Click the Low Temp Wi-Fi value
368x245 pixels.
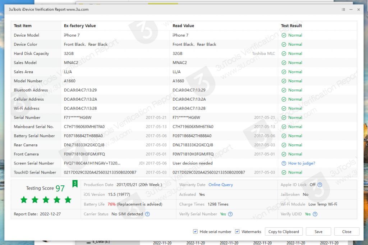(323, 204)
